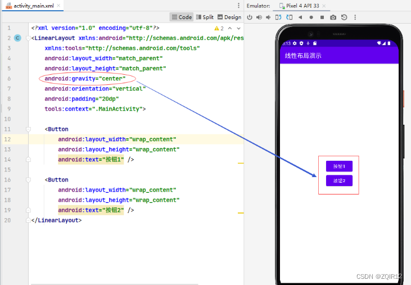Image resolution: width=411 pixels, height=285 pixels.
Task: Click fold end marker on line 14
Action: 28,159
